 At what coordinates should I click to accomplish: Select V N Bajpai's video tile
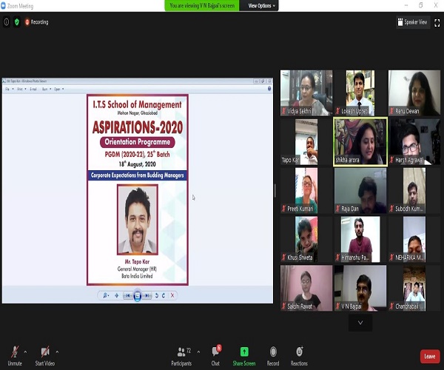[360, 288]
